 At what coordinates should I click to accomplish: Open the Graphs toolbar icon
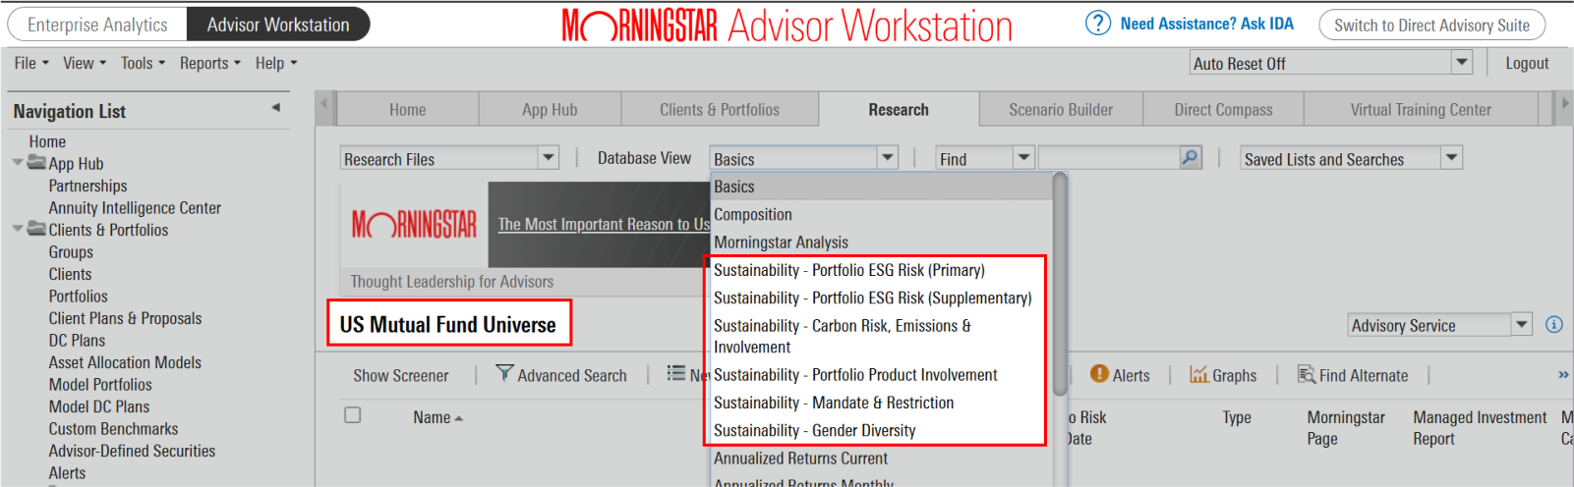pyautogui.click(x=1198, y=374)
